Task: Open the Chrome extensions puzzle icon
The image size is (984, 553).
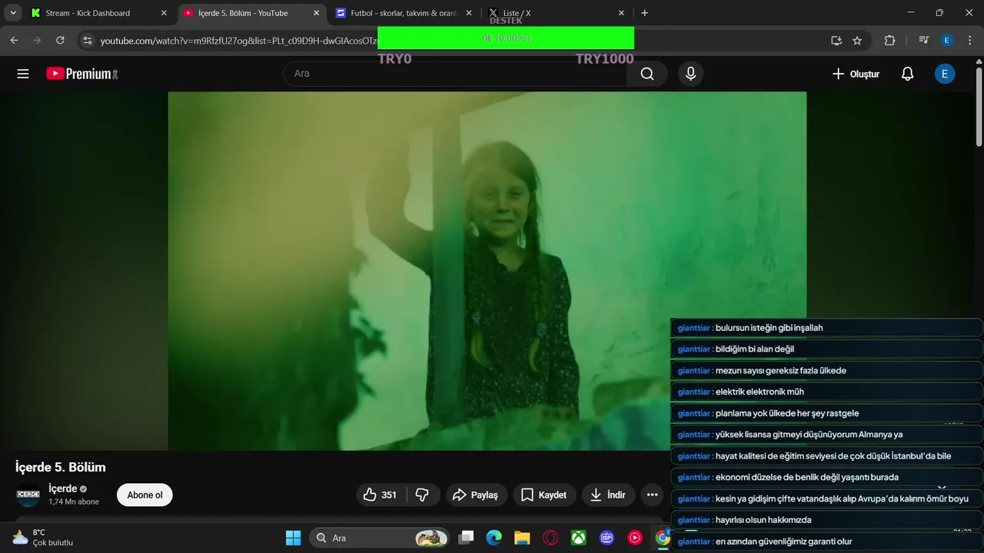Action: (890, 40)
